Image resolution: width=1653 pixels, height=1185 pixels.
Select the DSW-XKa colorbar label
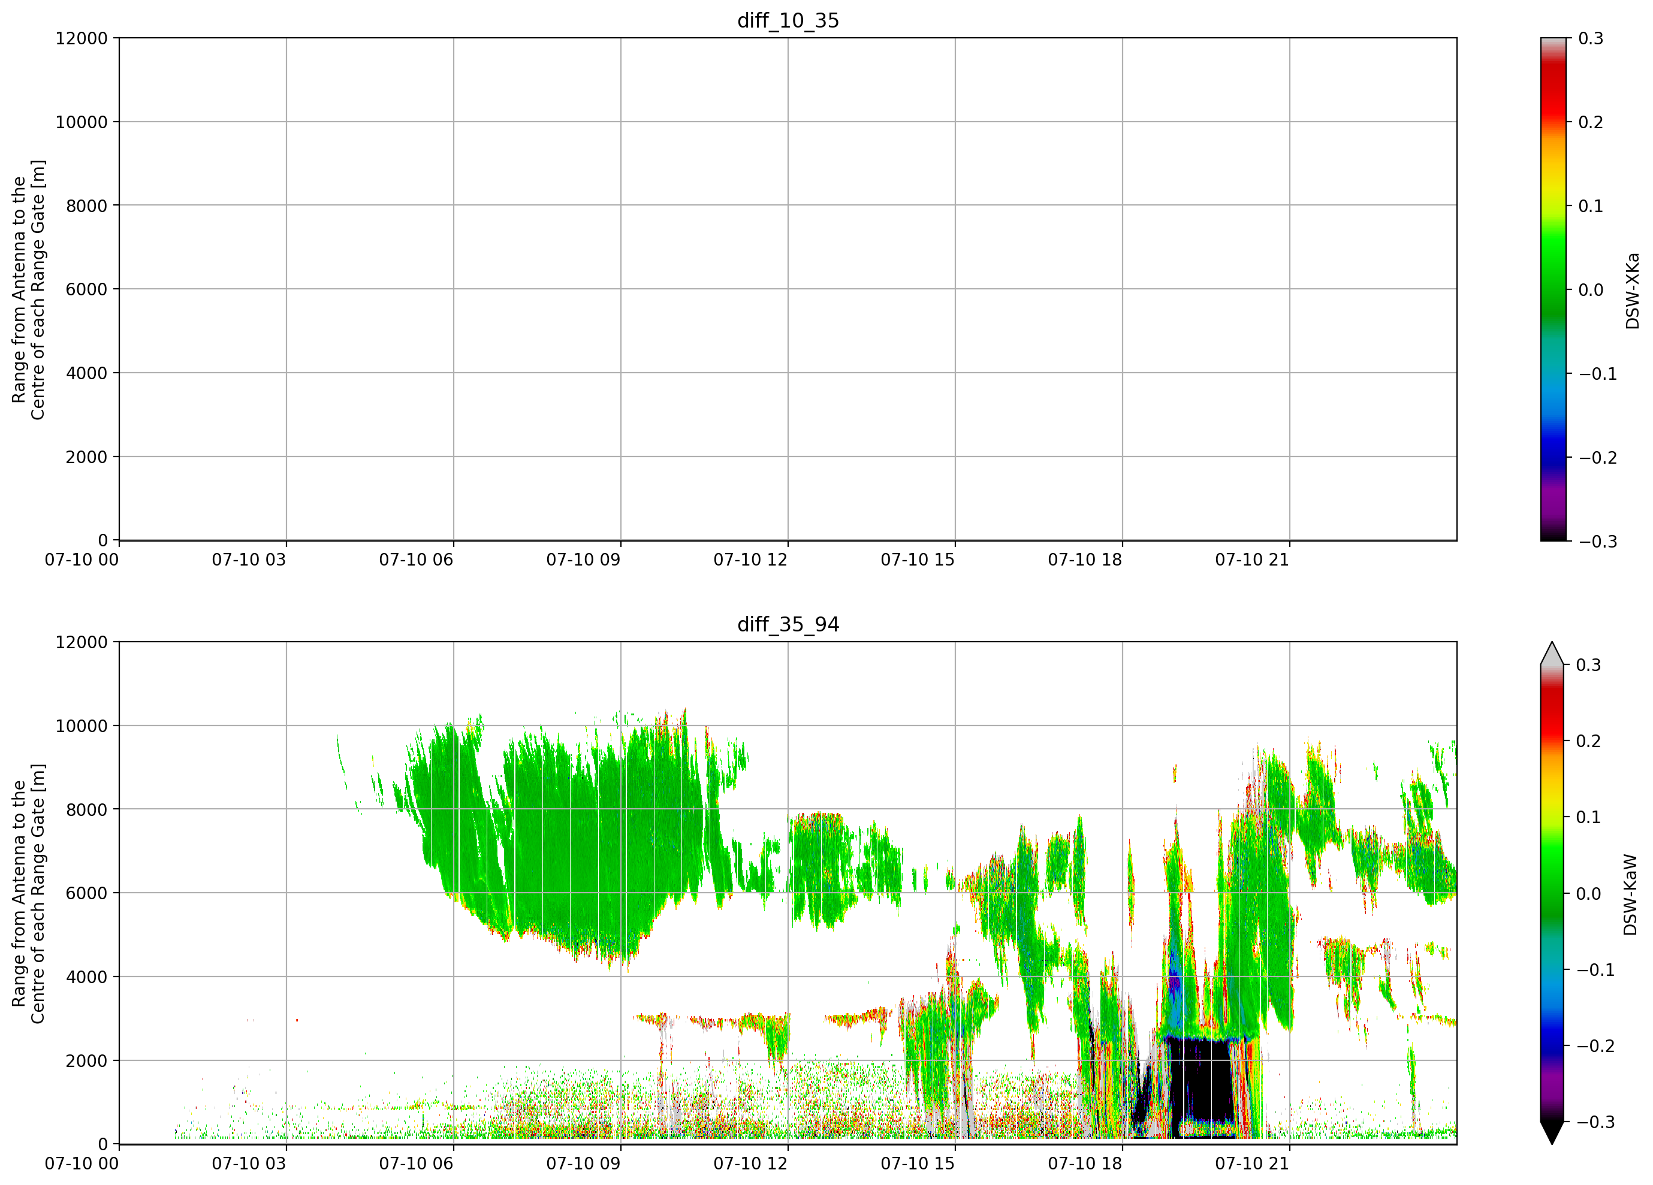1632,291
